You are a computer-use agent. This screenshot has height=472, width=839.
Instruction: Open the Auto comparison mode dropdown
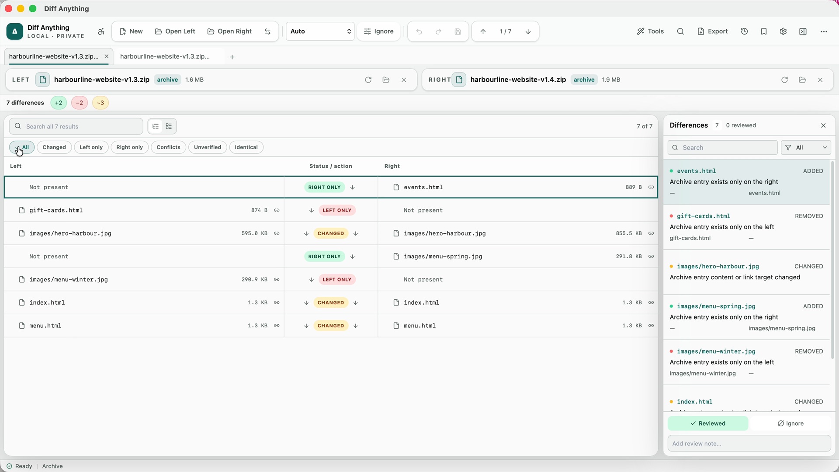coord(320,31)
